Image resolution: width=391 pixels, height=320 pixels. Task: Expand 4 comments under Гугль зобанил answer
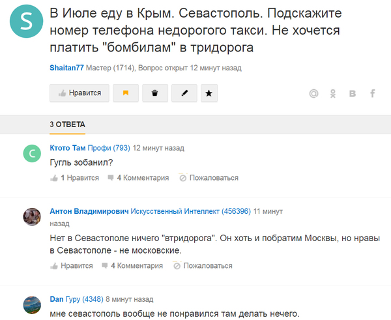(x=138, y=178)
